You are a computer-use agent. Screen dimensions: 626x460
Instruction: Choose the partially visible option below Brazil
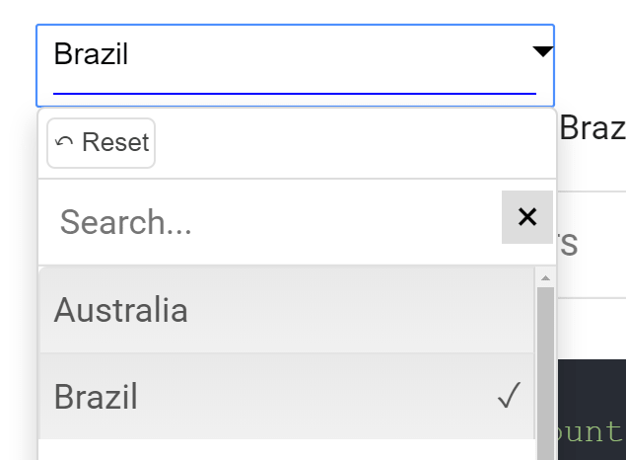[x=286, y=450]
